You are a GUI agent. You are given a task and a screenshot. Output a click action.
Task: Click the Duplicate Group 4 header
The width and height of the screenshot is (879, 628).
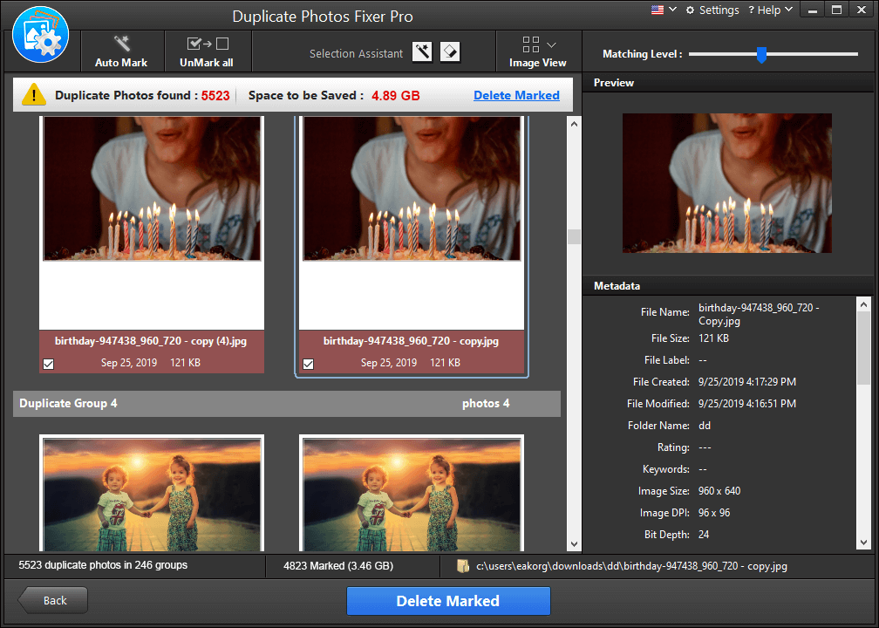(x=286, y=404)
